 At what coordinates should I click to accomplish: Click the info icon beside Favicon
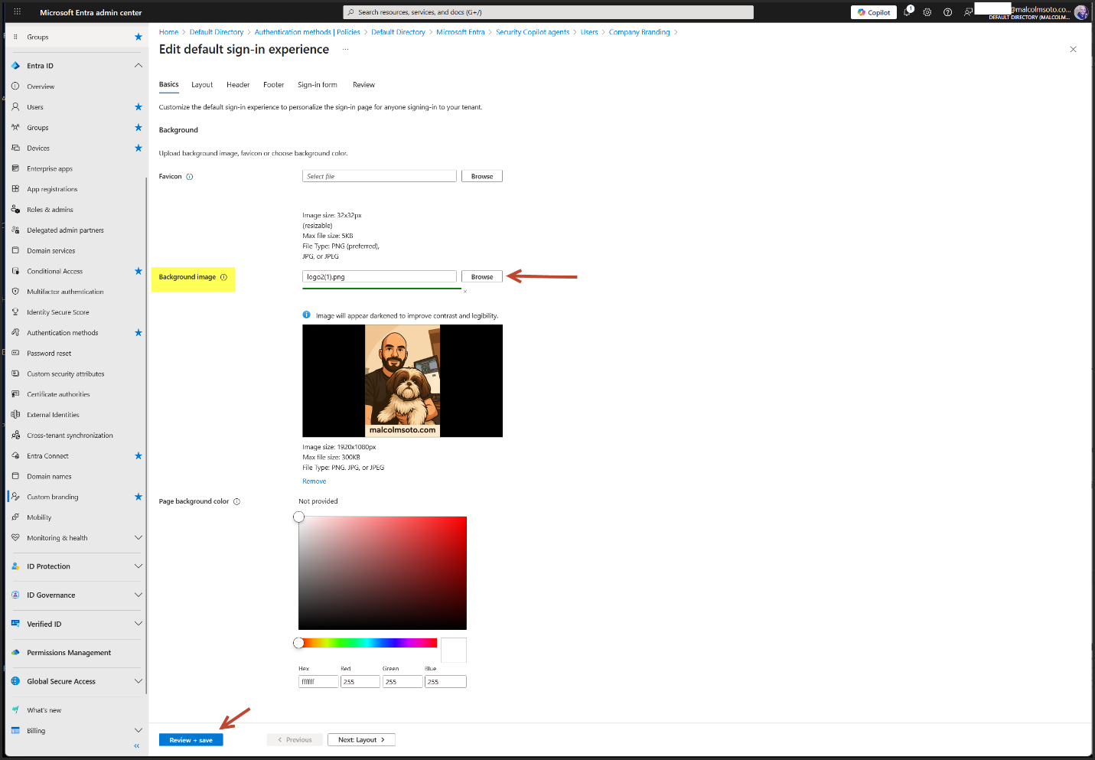190,177
